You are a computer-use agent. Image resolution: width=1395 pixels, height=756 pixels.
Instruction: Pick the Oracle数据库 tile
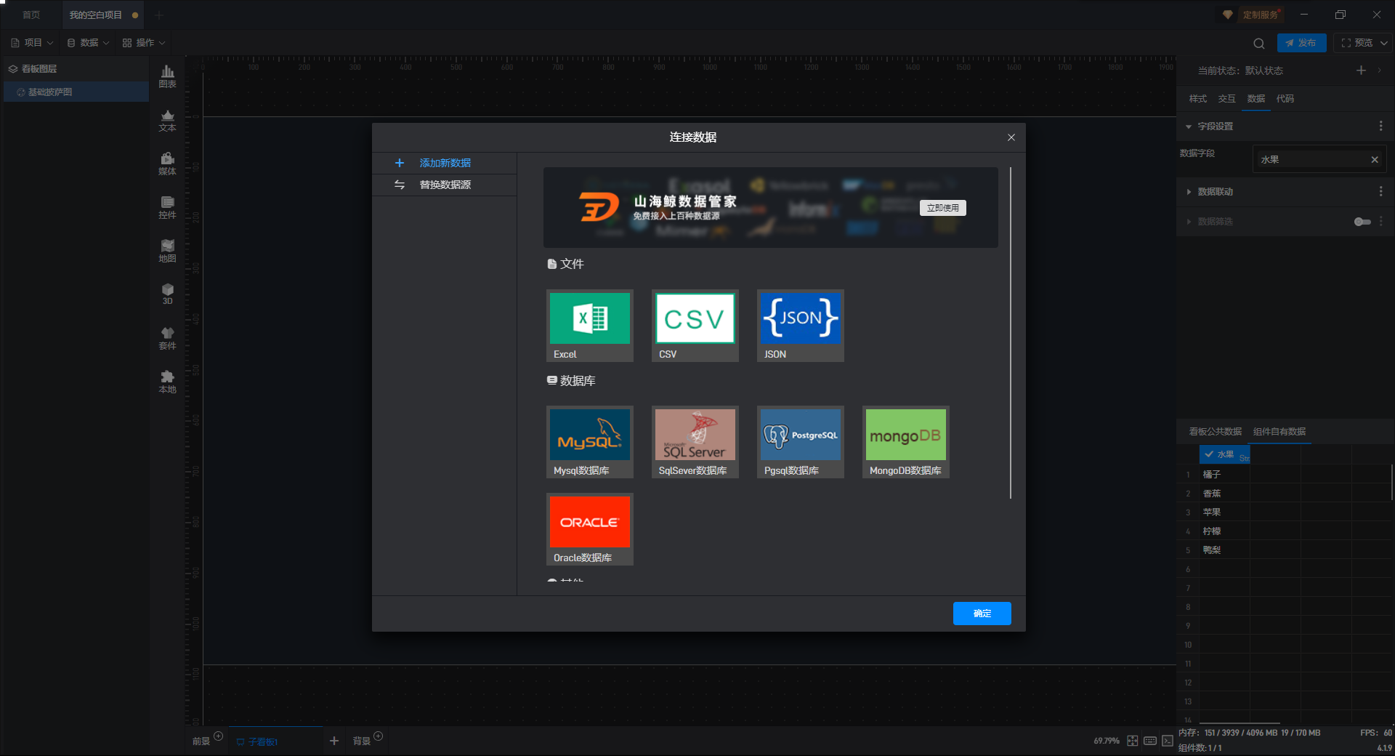point(589,529)
